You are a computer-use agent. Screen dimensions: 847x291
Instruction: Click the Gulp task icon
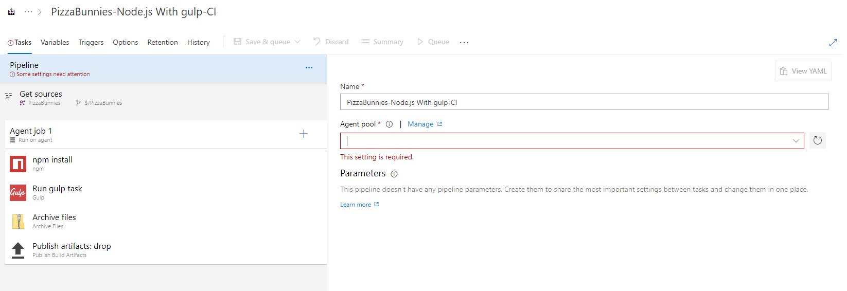18,193
